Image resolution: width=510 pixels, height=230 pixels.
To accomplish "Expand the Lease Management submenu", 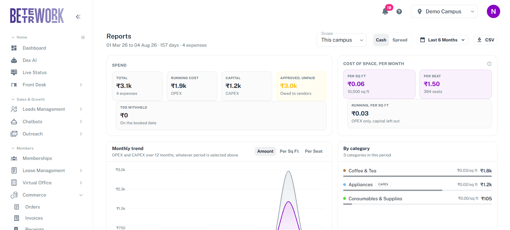I will click(x=81, y=171).
